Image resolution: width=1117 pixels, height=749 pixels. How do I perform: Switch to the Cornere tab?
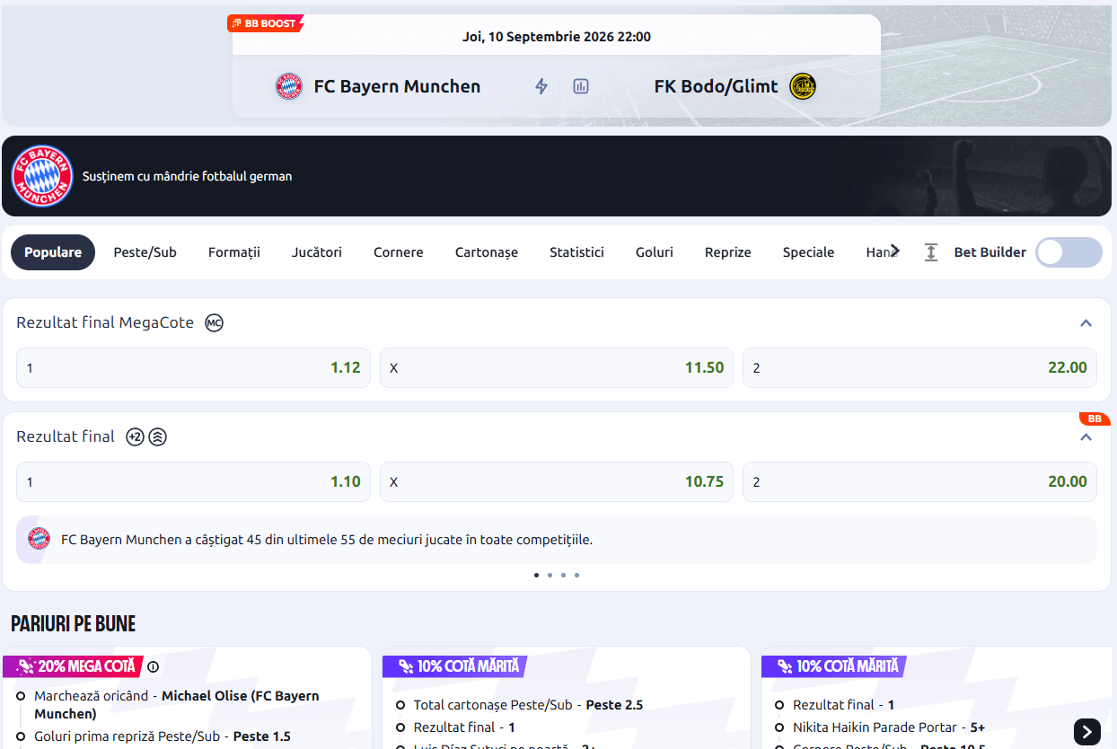tap(399, 252)
